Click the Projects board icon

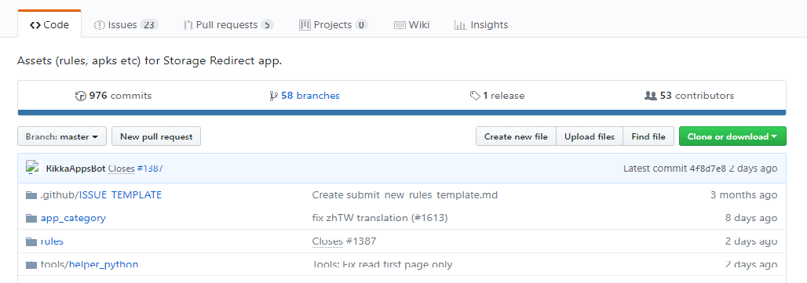tap(305, 25)
